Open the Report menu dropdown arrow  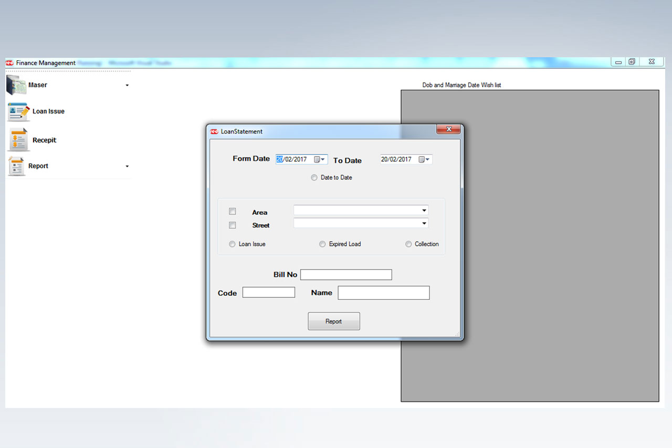tap(127, 166)
